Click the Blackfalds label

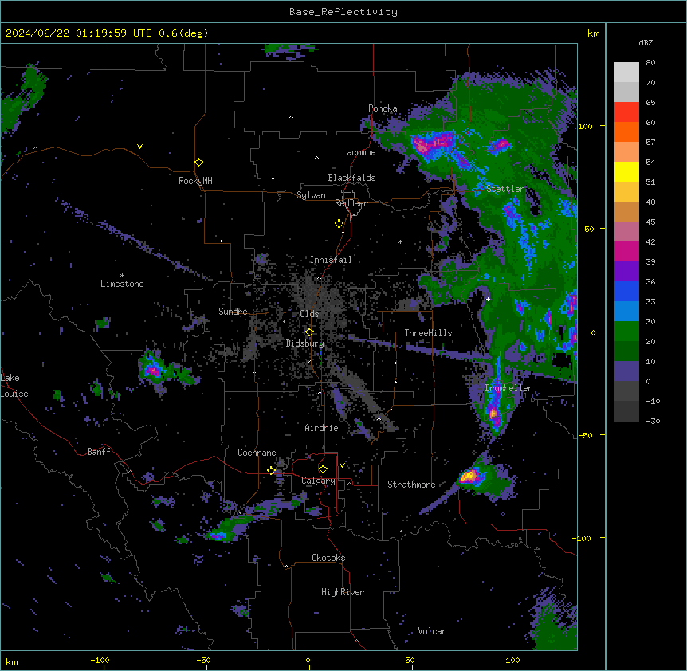click(351, 178)
